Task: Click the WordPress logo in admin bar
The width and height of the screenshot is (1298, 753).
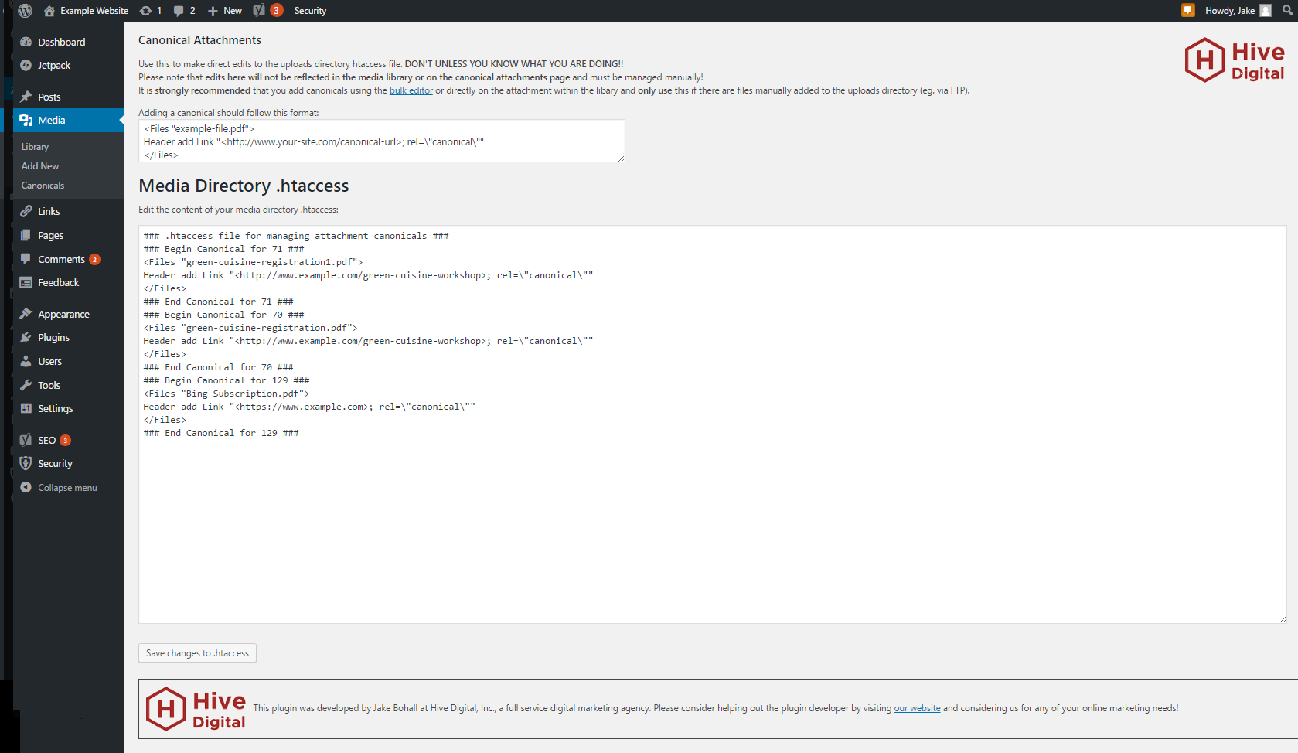Action: click(25, 11)
